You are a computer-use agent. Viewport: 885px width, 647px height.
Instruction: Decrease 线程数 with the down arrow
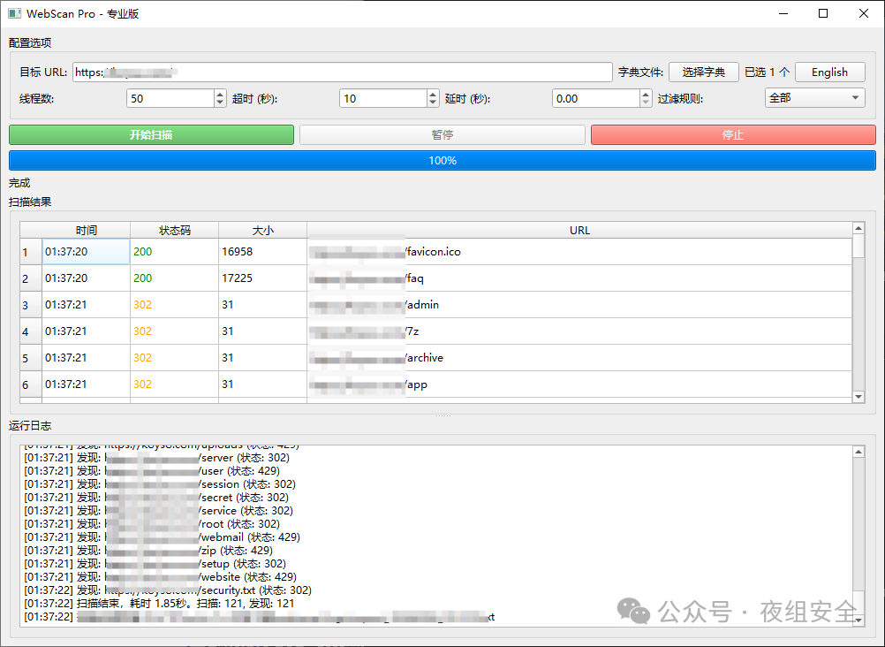coord(220,103)
